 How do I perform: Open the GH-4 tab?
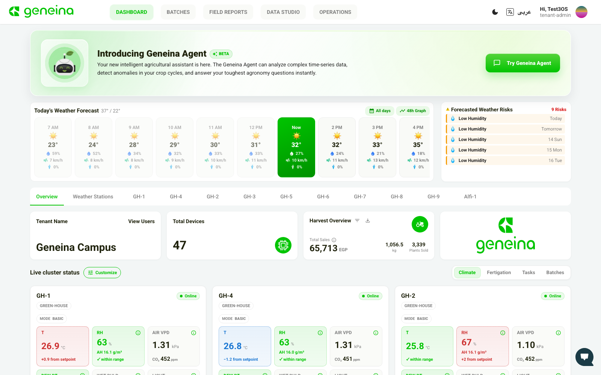(176, 196)
